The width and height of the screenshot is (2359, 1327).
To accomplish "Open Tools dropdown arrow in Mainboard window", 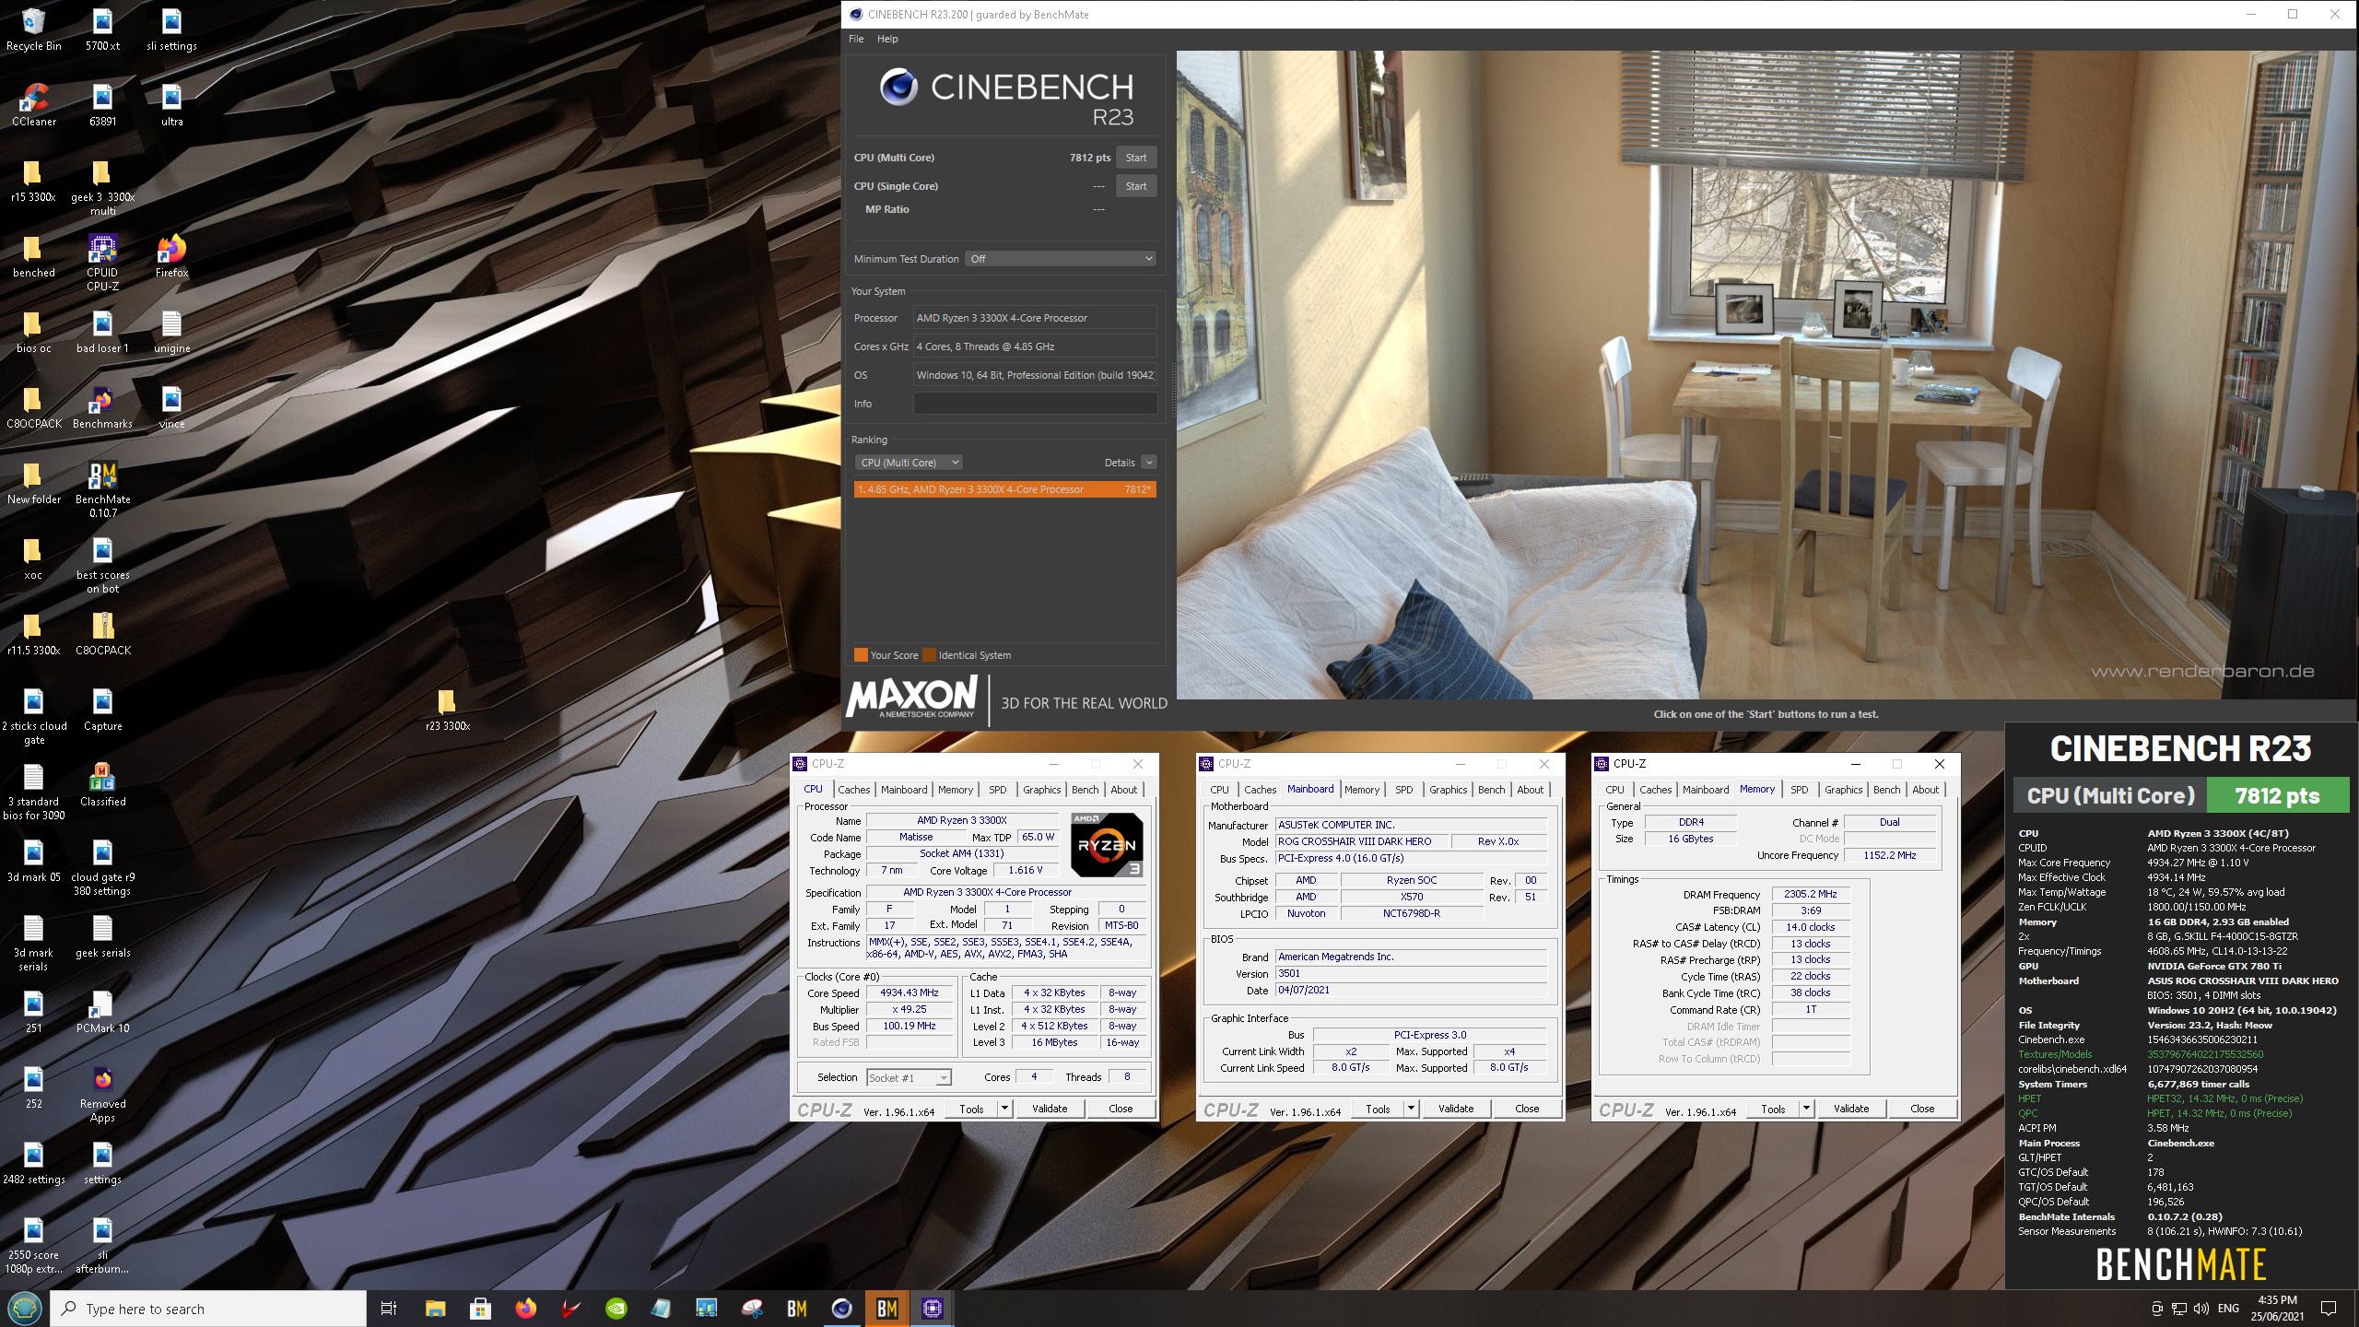I will coord(1411,1109).
